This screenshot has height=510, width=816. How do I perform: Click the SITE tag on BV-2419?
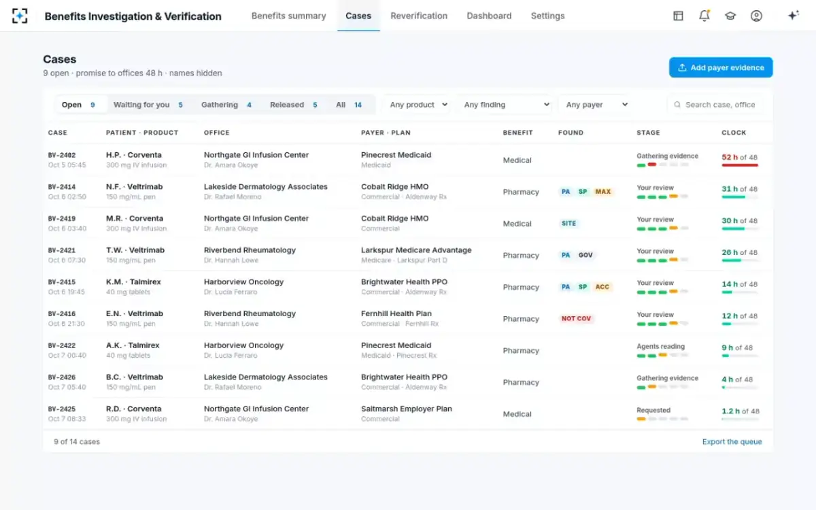pyautogui.click(x=569, y=224)
